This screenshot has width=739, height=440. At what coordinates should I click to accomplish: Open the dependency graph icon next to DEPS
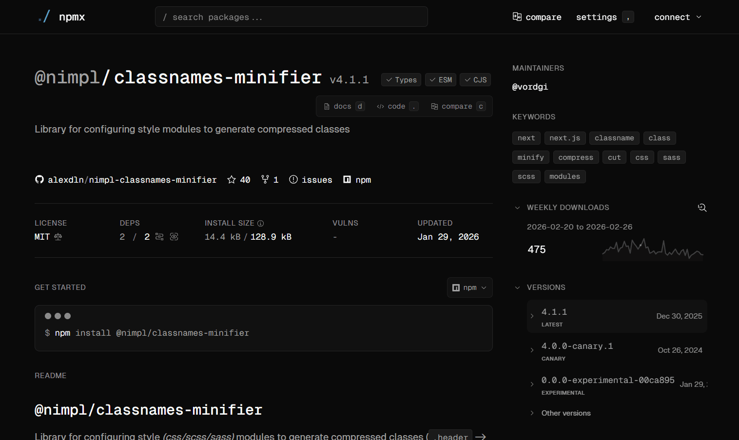tap(159, 236)
